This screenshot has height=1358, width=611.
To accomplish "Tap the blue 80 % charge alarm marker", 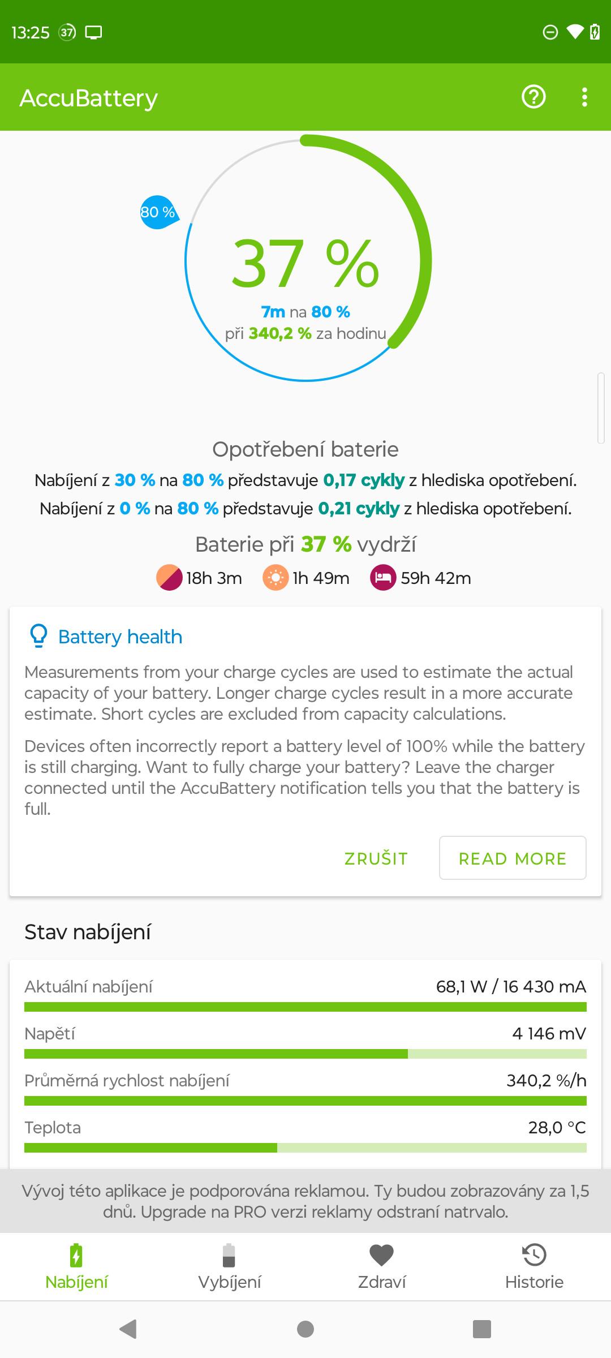I will [158, 212].
